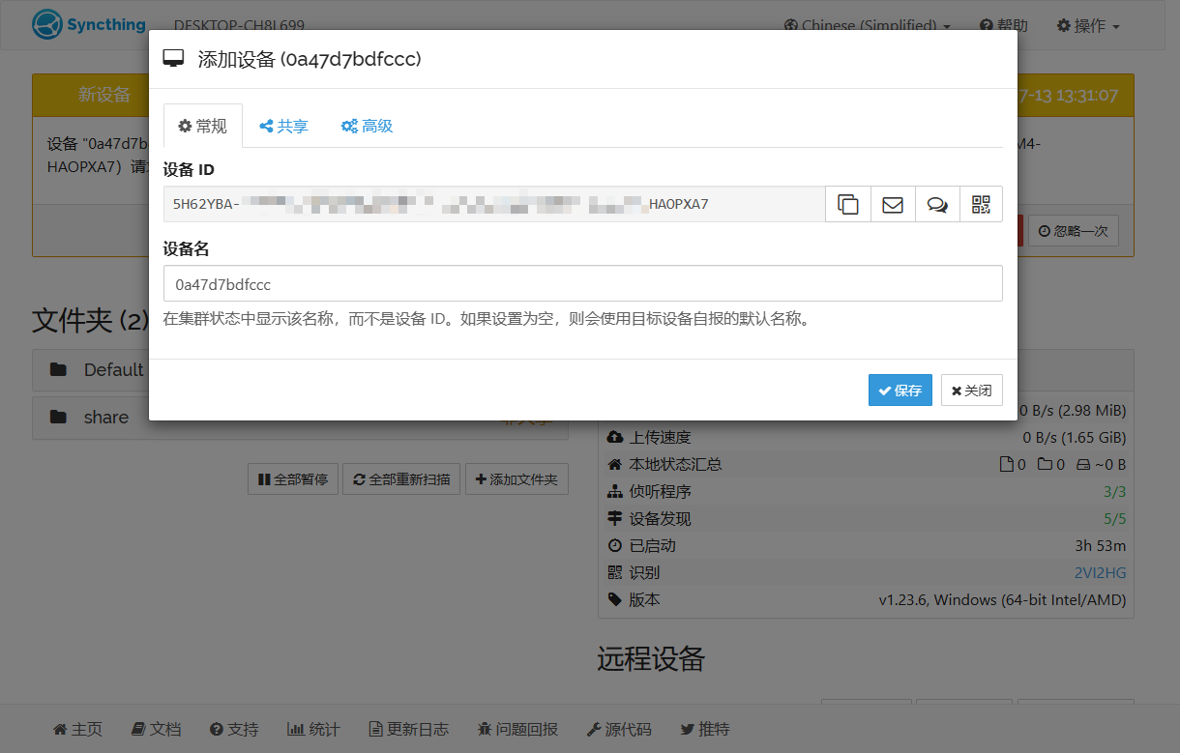Show QR code for device ID
The height and width of the screenshot is (753, 1180).
[981, 204]
